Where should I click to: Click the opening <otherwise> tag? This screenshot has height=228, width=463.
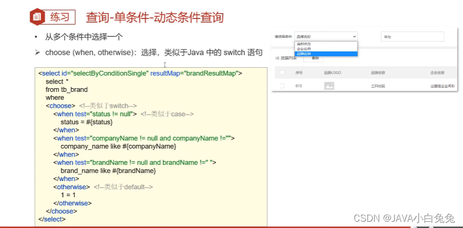pyautogui.click(x=72, y=186)
